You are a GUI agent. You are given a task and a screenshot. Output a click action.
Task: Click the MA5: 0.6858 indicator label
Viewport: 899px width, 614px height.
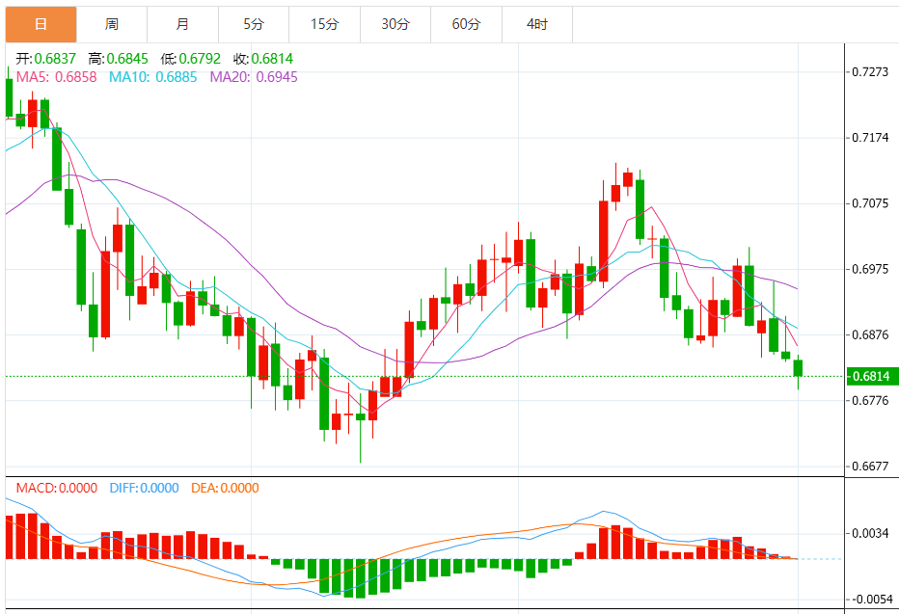click(56, 77)
